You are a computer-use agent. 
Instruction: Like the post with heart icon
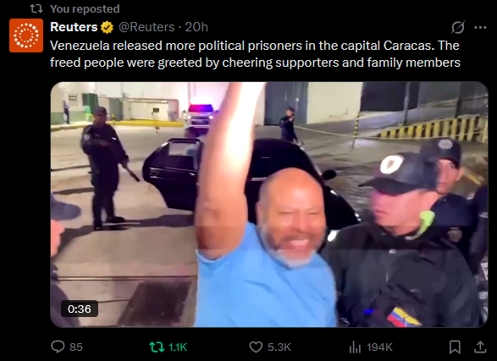256,347
